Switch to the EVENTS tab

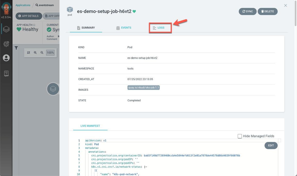[x=124, y=28]
